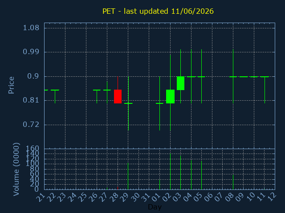Click the x-axis label "24"
This screenshot has width=285, height=213.
click(x=72, y=197)
